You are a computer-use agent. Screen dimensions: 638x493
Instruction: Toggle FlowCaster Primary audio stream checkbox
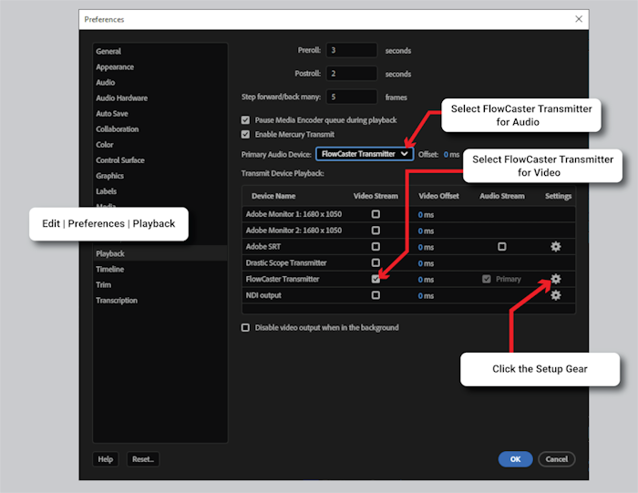click(x=486, y=279)
